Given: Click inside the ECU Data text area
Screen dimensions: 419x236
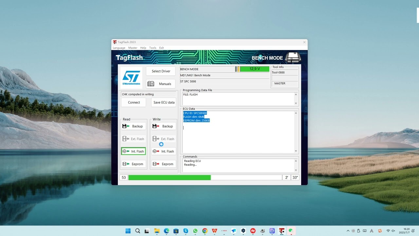Looking at the screenshot, I should [x=238, y=132].
